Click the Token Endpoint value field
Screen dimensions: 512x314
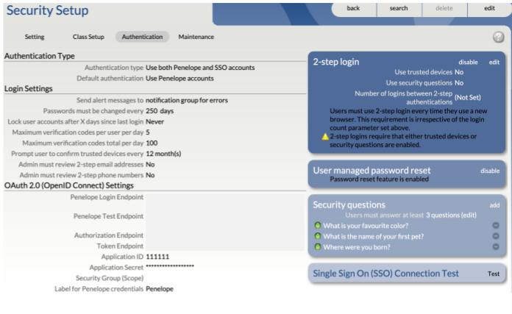point(225,246)
